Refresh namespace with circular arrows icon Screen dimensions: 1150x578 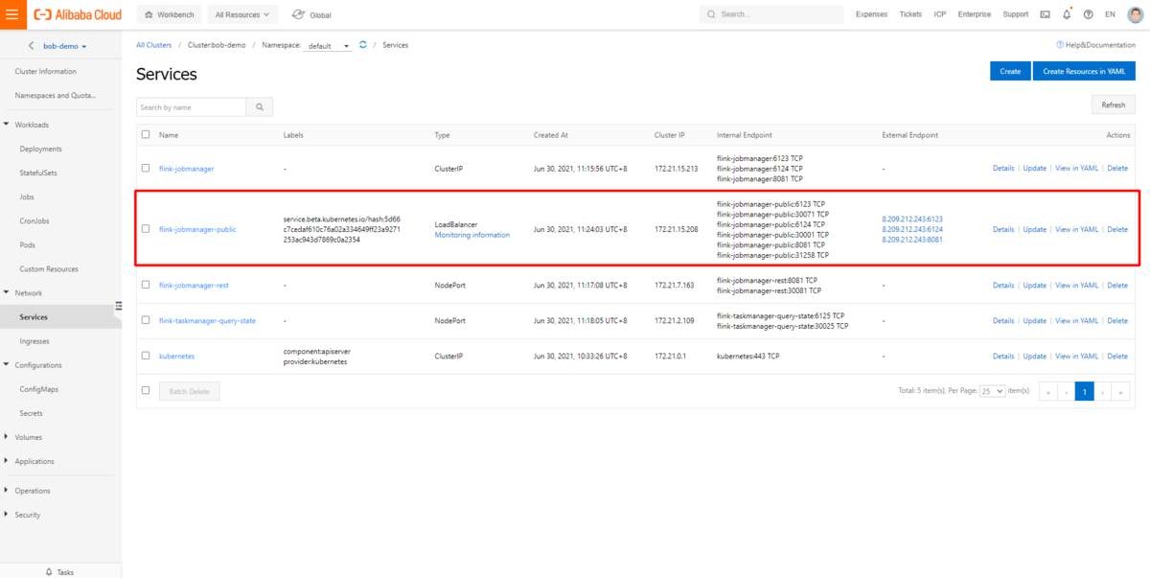363,45
